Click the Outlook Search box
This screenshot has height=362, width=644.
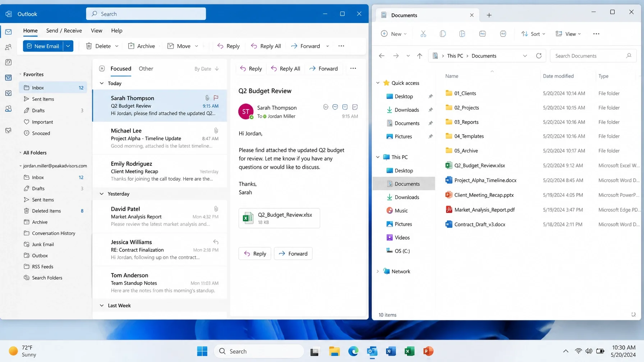146,14
